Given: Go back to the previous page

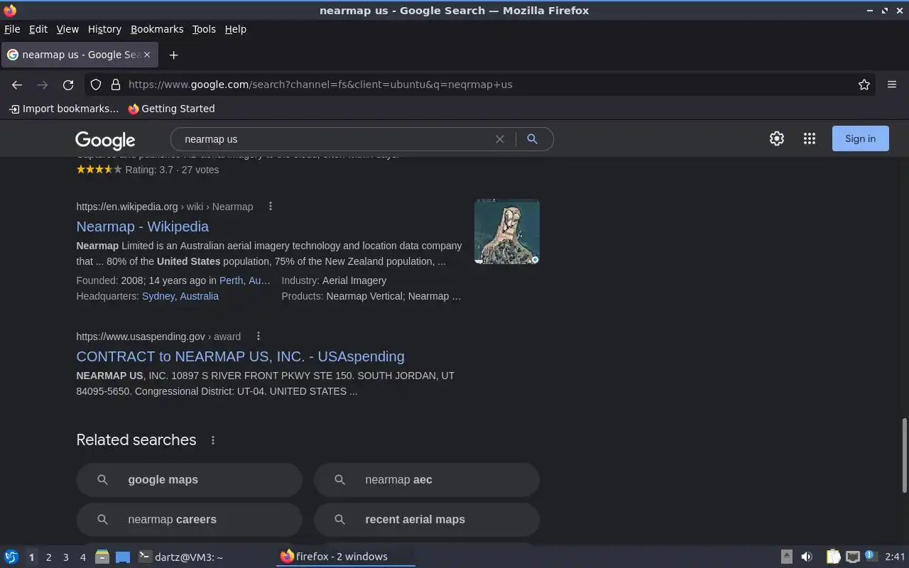Looking at the screenshot, I should pyautogui.click(x=17, y=84).
